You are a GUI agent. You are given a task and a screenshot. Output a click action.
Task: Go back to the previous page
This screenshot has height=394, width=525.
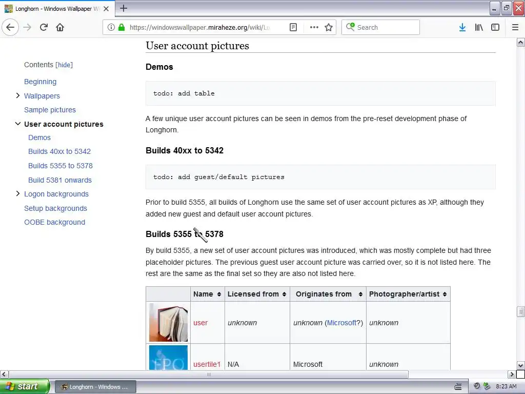pos(10,27)
